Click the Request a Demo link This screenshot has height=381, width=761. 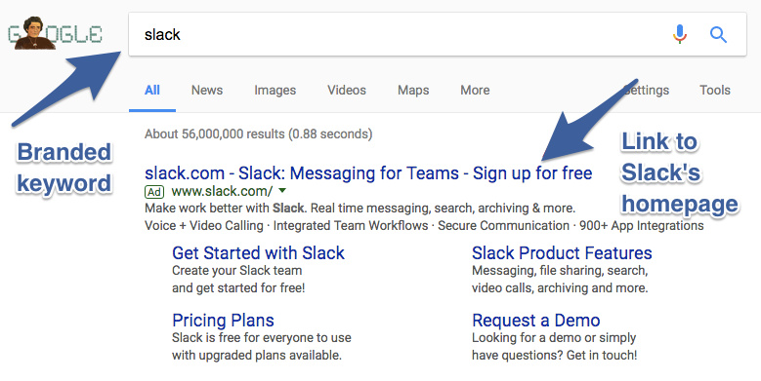[x=535, y=320]
